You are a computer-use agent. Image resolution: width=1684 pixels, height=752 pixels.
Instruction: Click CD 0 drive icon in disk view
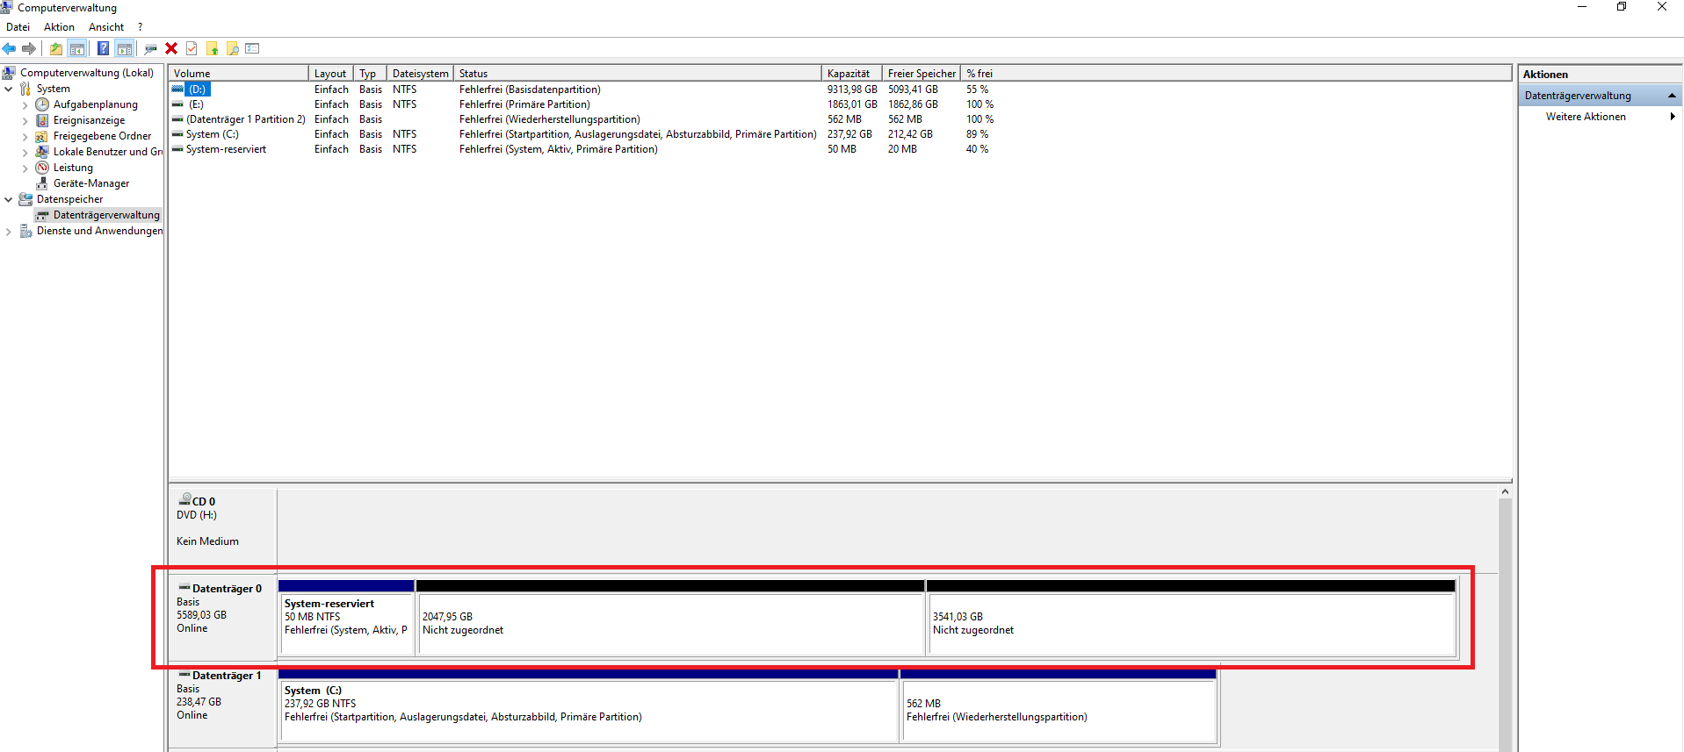pyautogui.click(x=184, y=499)
